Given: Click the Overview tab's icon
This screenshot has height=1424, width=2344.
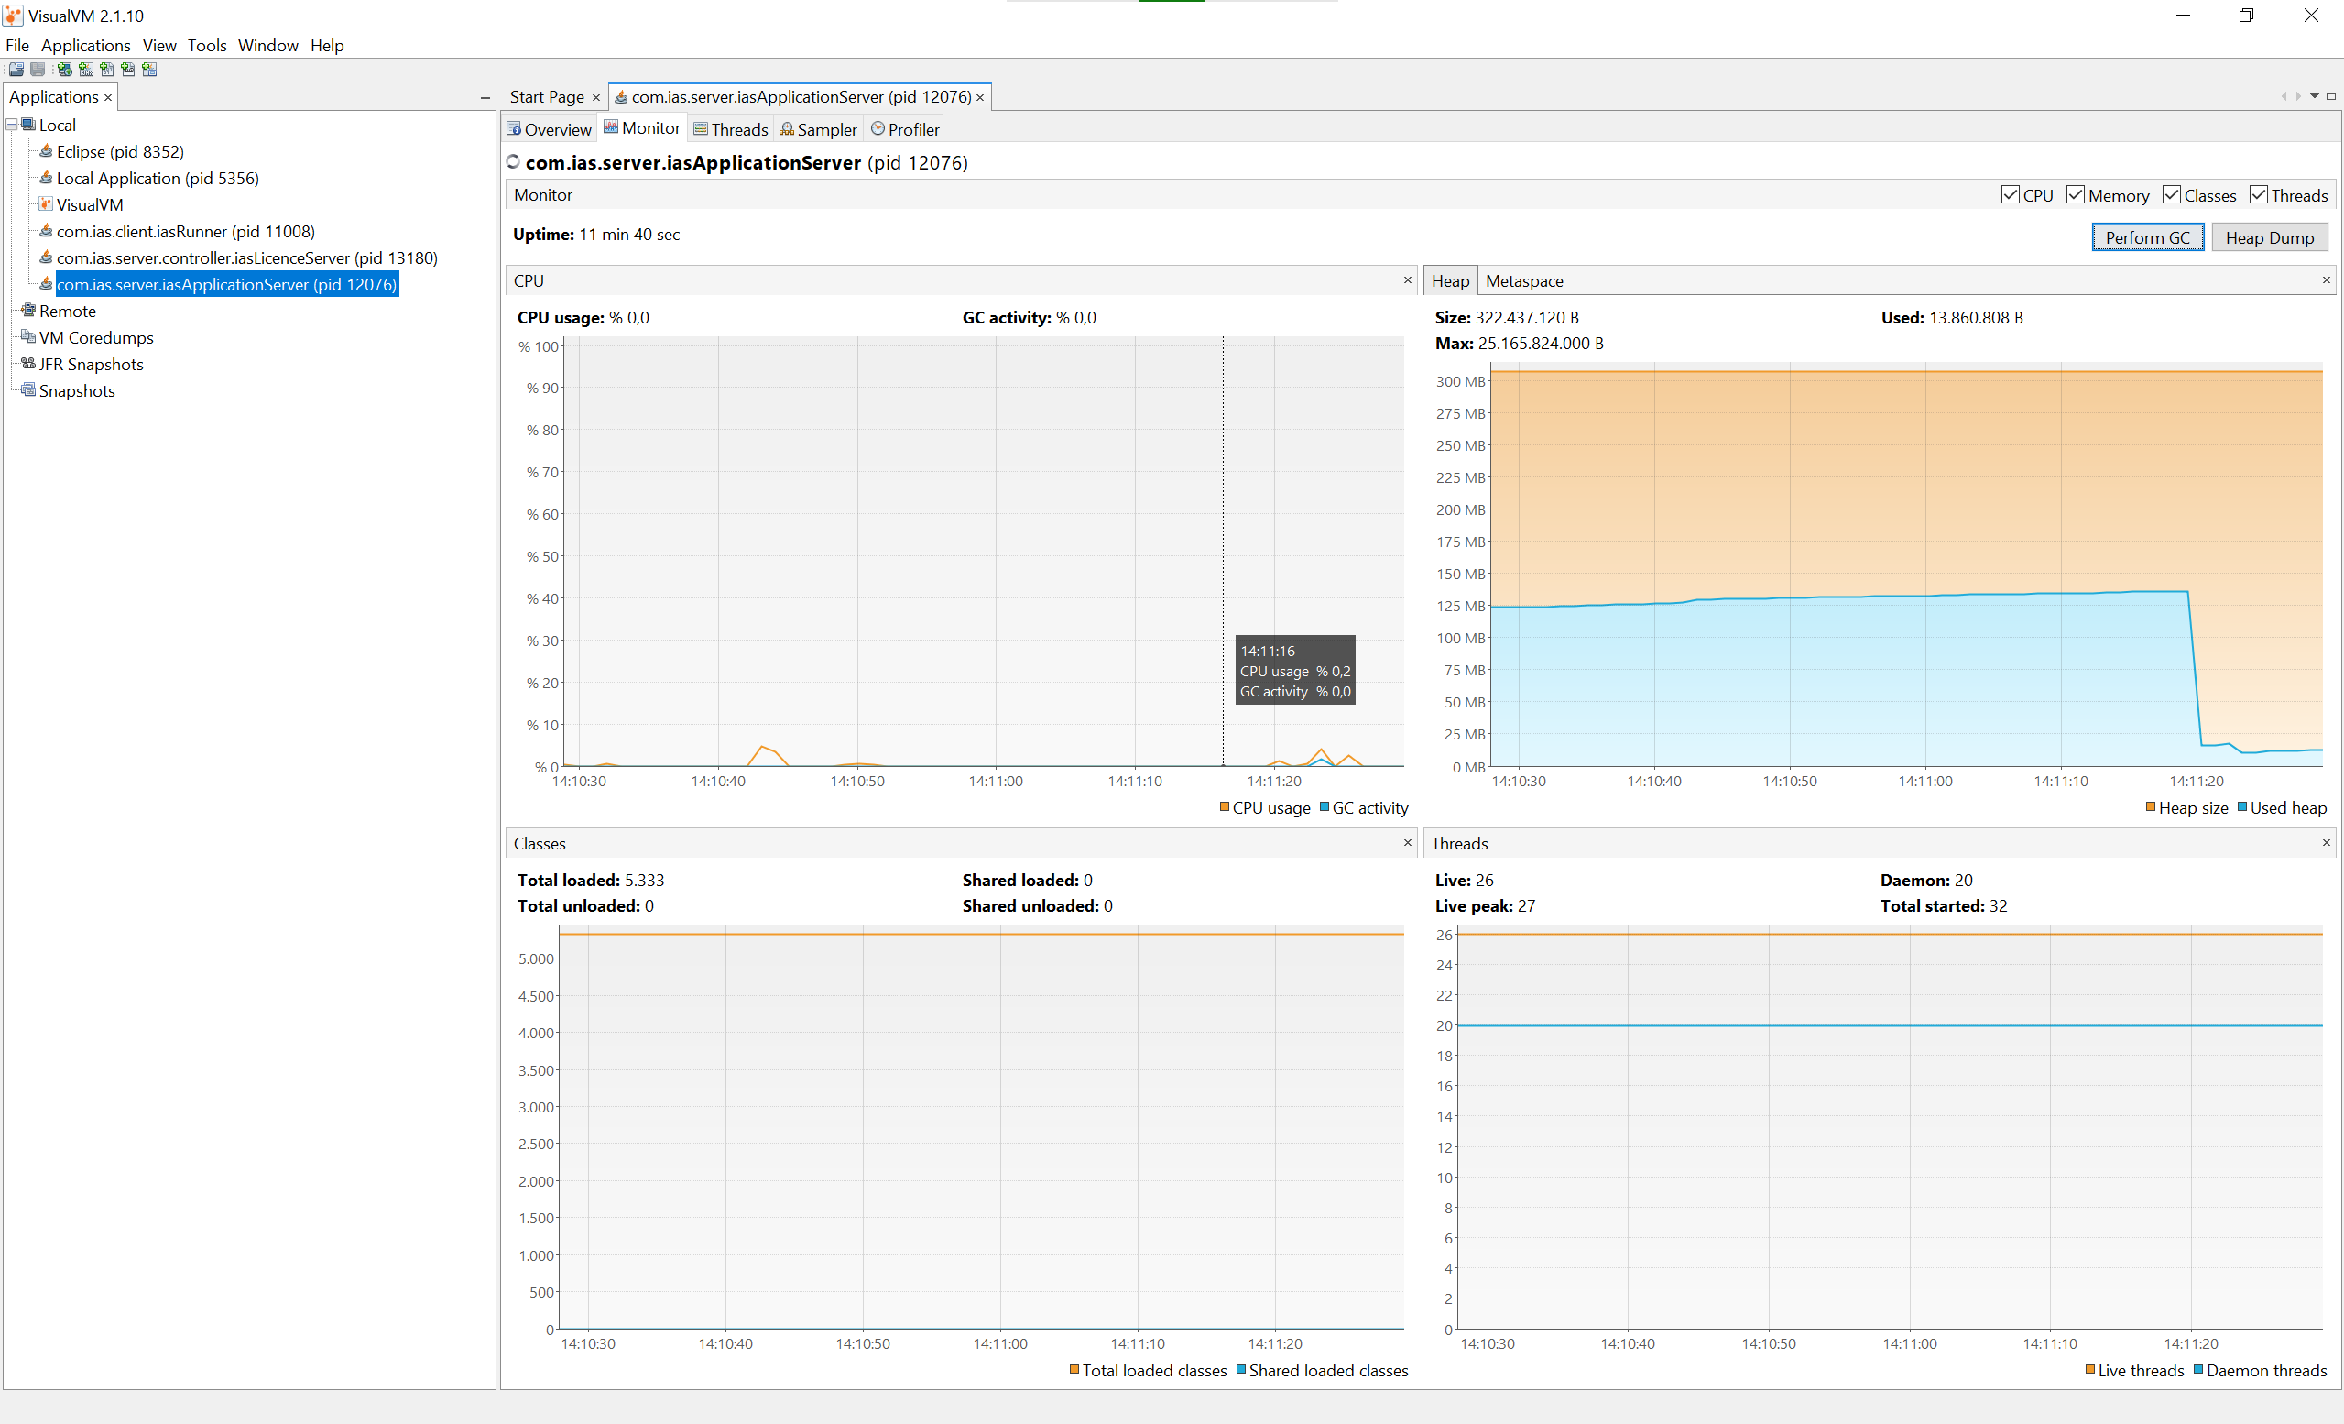Looking at the screenshot, I should tap(514, 129).
